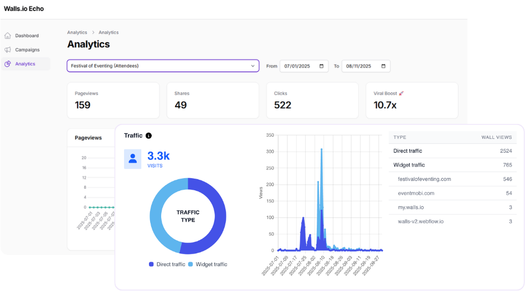525x291 pixels.
Task: Click the visitor person icon beside 3.3k
Action: [x=132, y=159]
